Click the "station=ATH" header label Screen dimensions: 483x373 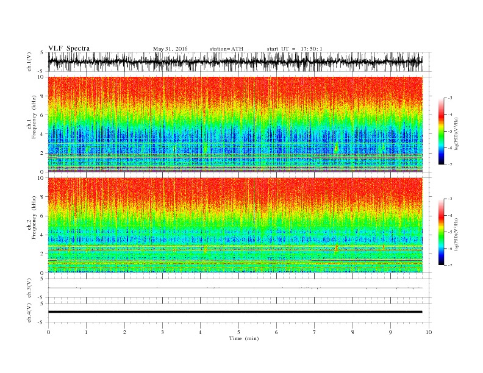coord(226,49)
